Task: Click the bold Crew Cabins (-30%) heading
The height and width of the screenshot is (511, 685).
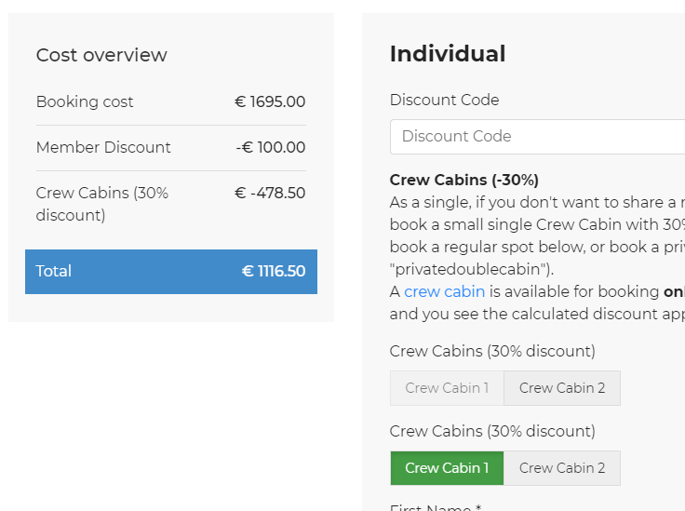Action: point(464,180)
